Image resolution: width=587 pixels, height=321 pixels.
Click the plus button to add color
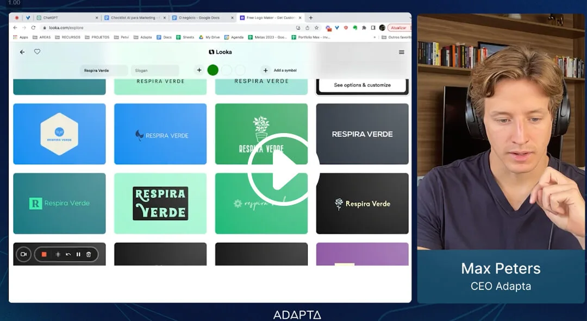pyautogui.click(x=199, y=70)
